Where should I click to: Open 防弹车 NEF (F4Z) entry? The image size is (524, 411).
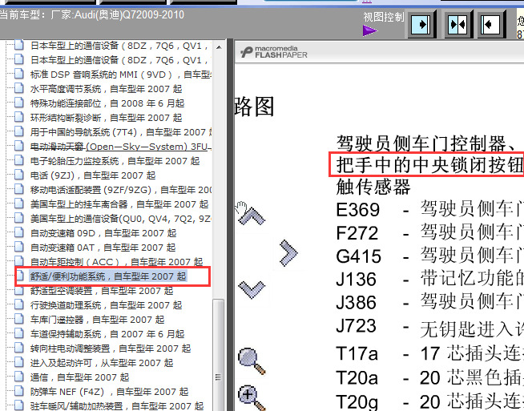click(x=109, y=391)
